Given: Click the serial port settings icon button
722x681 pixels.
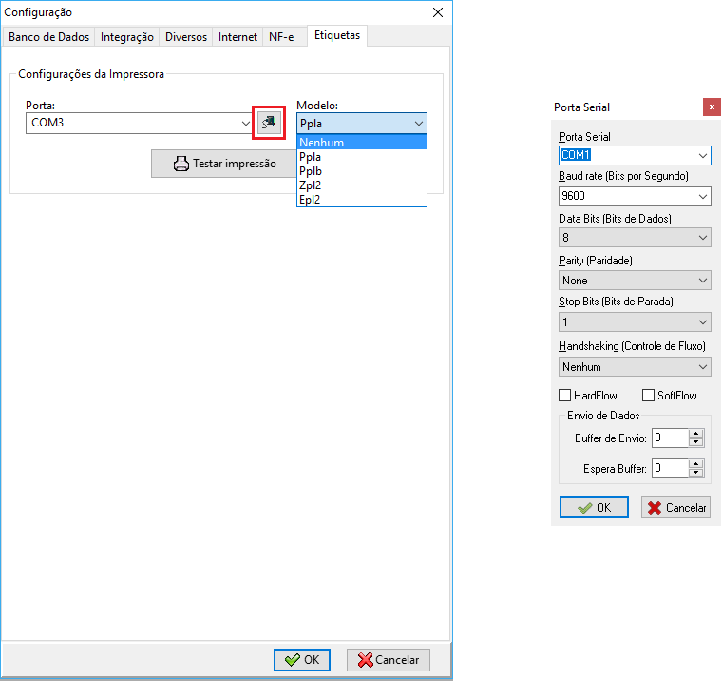Looking at the screenshot, I should tap(269, 124).
